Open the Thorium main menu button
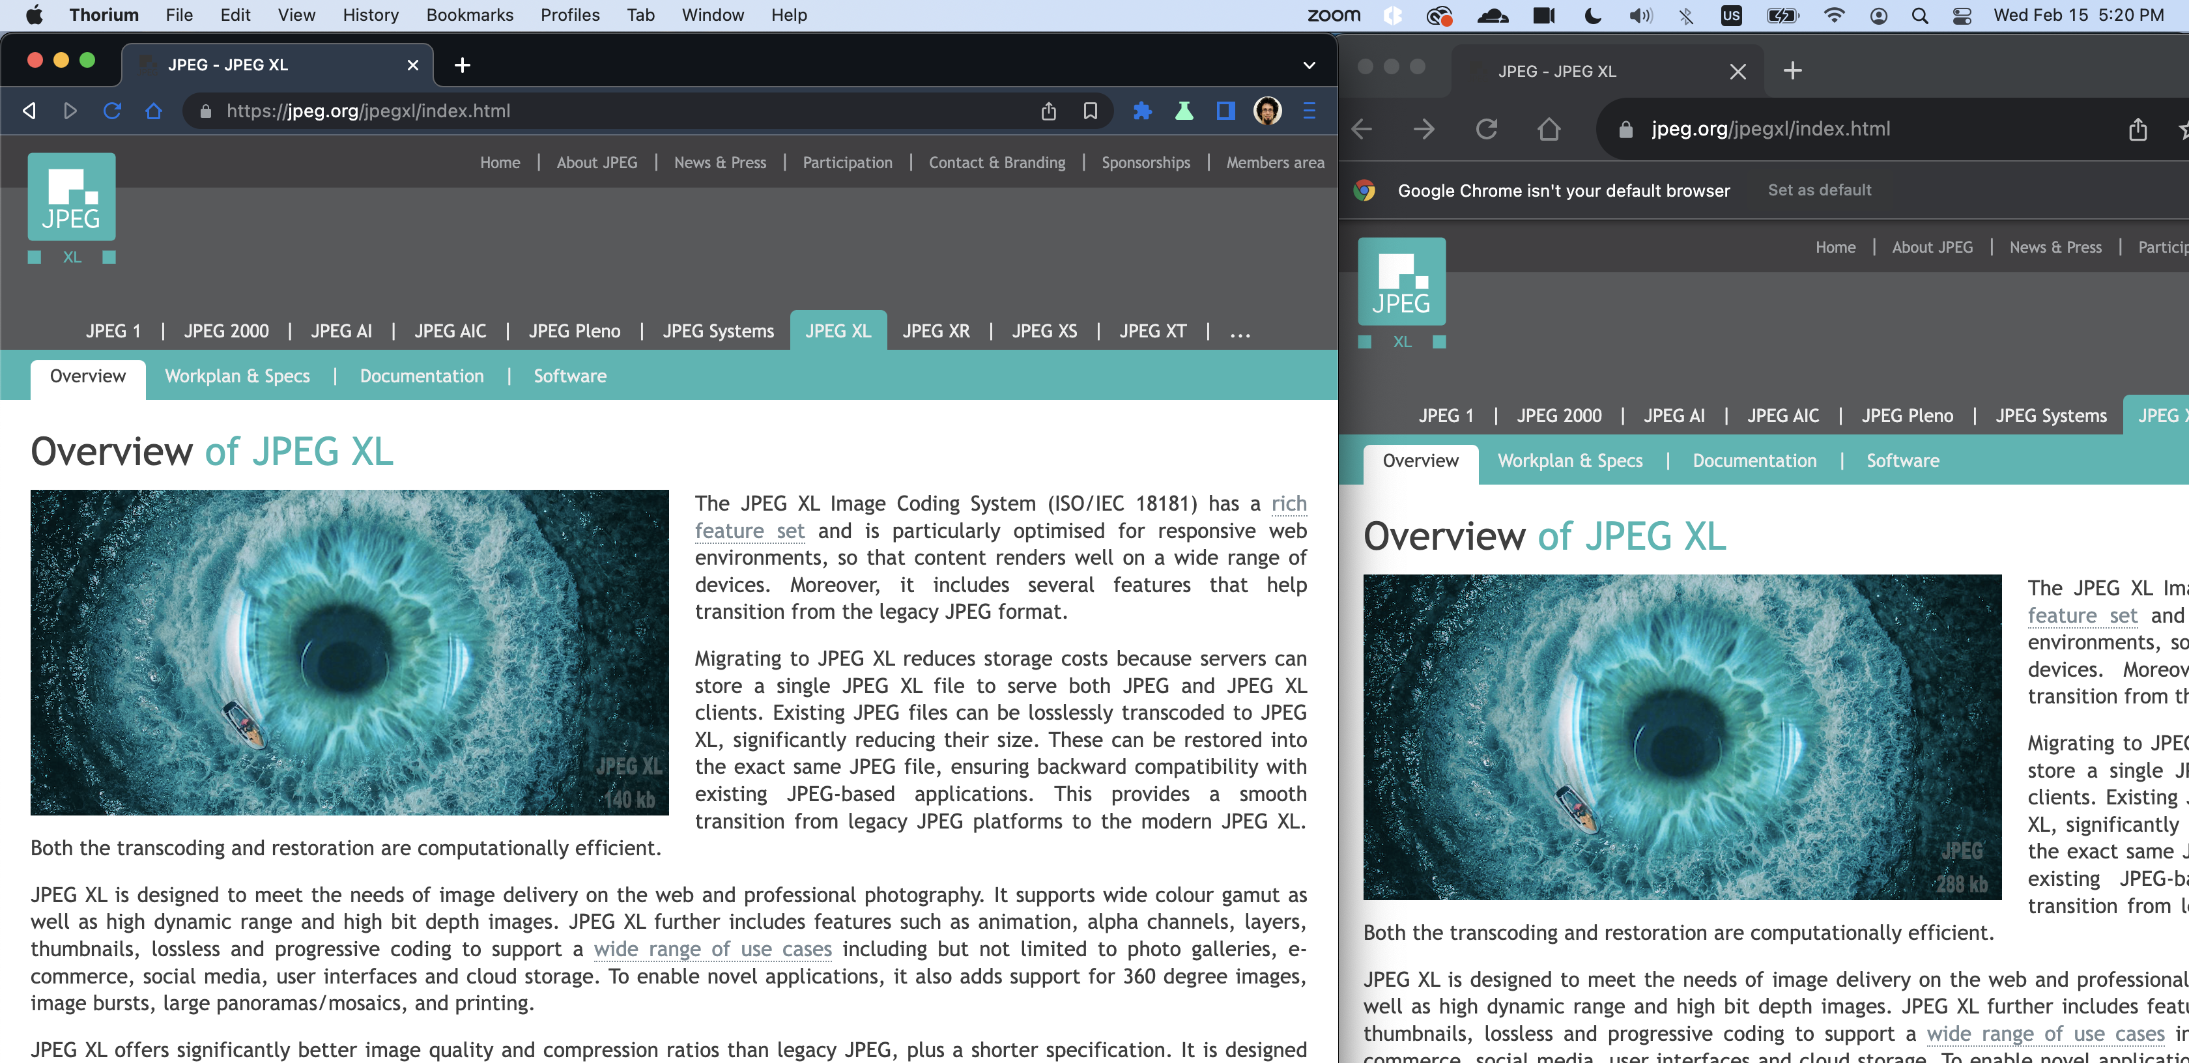The image size is (2189, 1063). point(1309,111)
